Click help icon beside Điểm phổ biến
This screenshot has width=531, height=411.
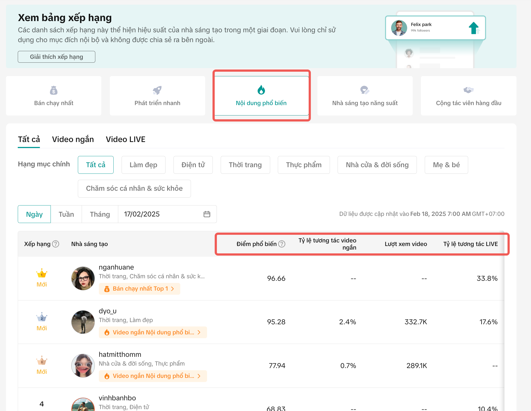point(282,244)
